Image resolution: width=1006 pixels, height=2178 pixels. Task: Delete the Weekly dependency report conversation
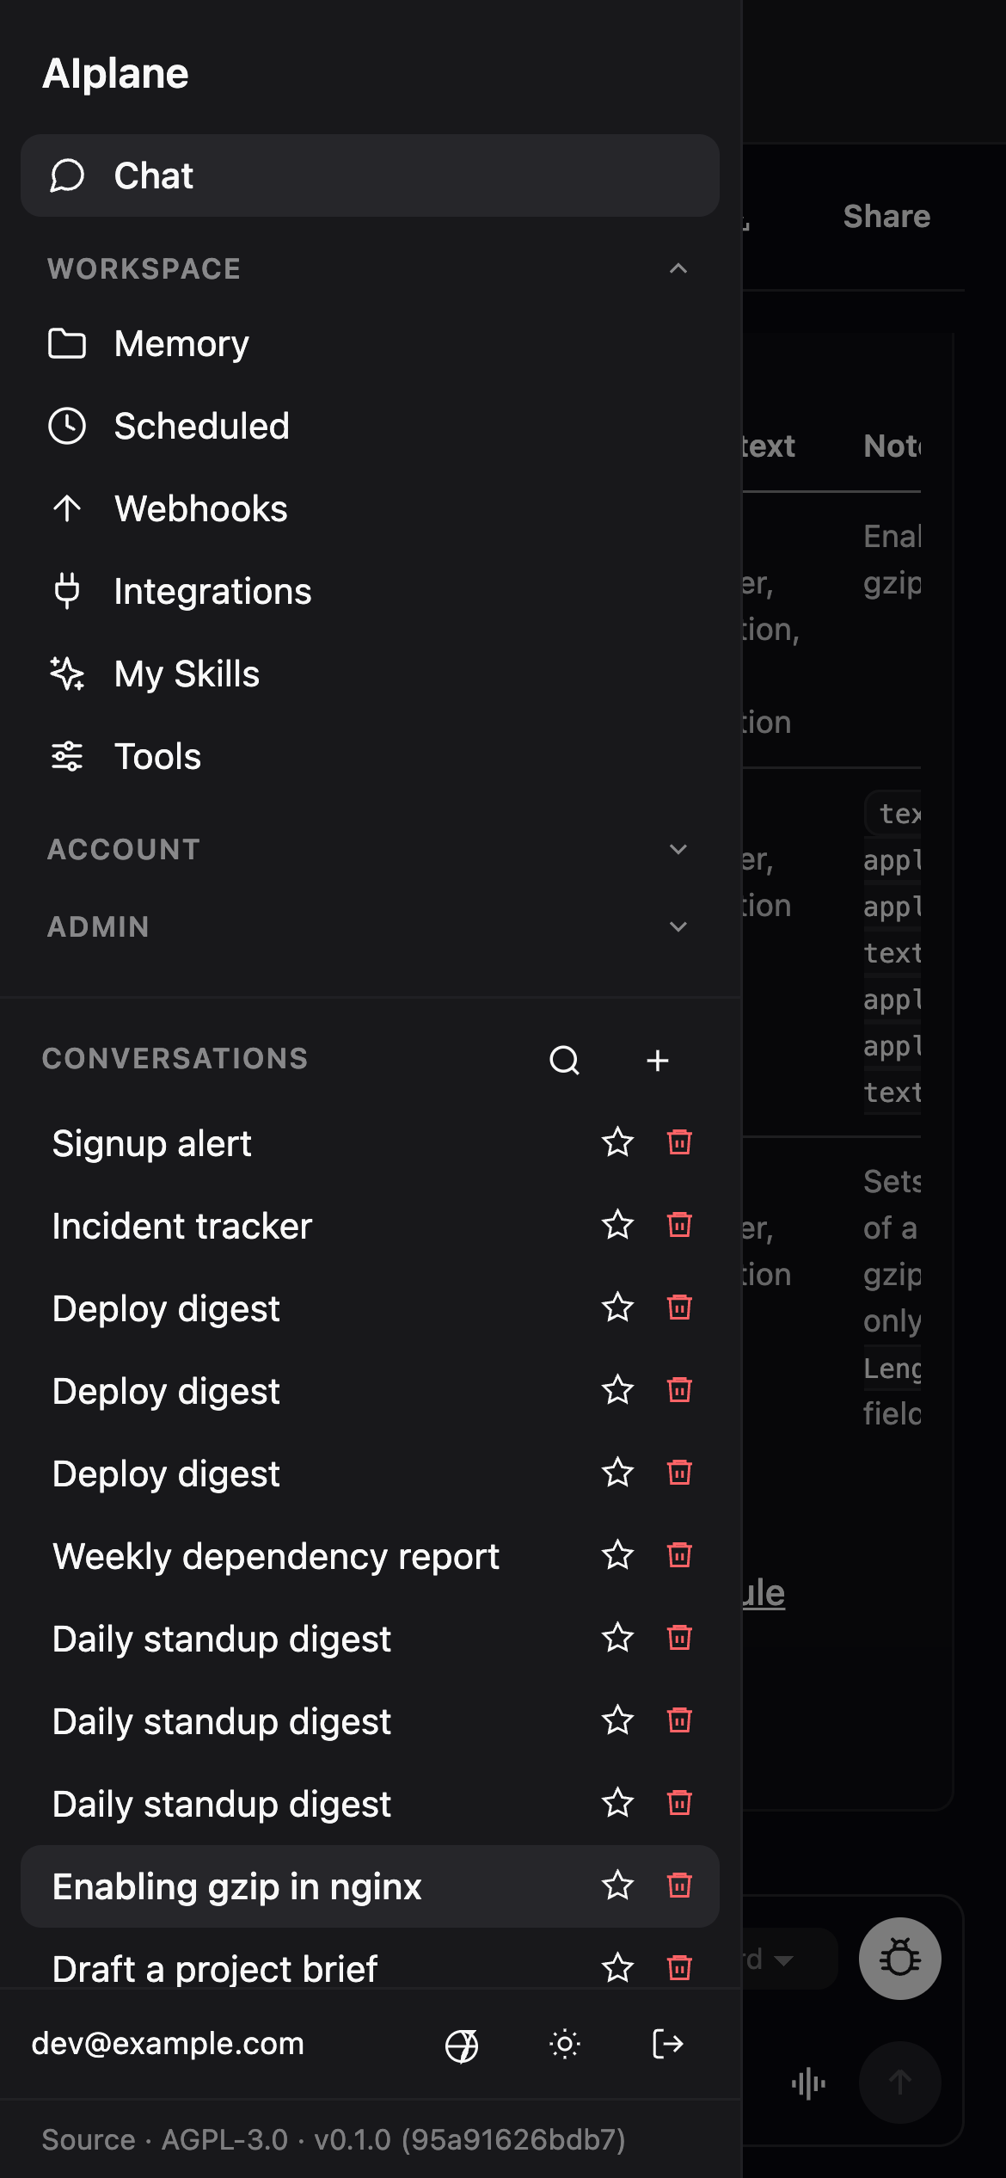pos(679,1556)
